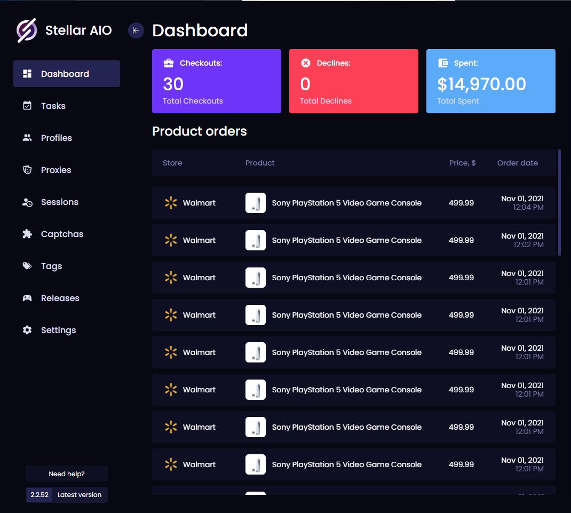
Task: Click the Stellar AIO logo icon
Action: tap(27, 30)
